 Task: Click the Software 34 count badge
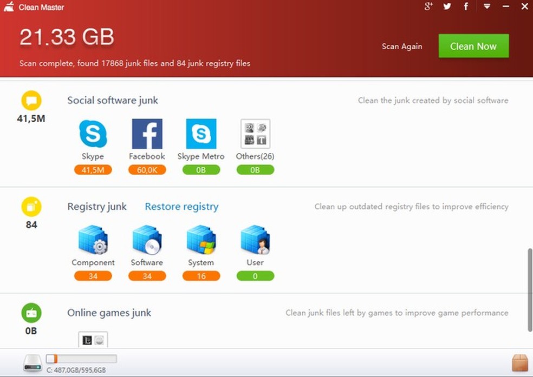click(147, 276)
